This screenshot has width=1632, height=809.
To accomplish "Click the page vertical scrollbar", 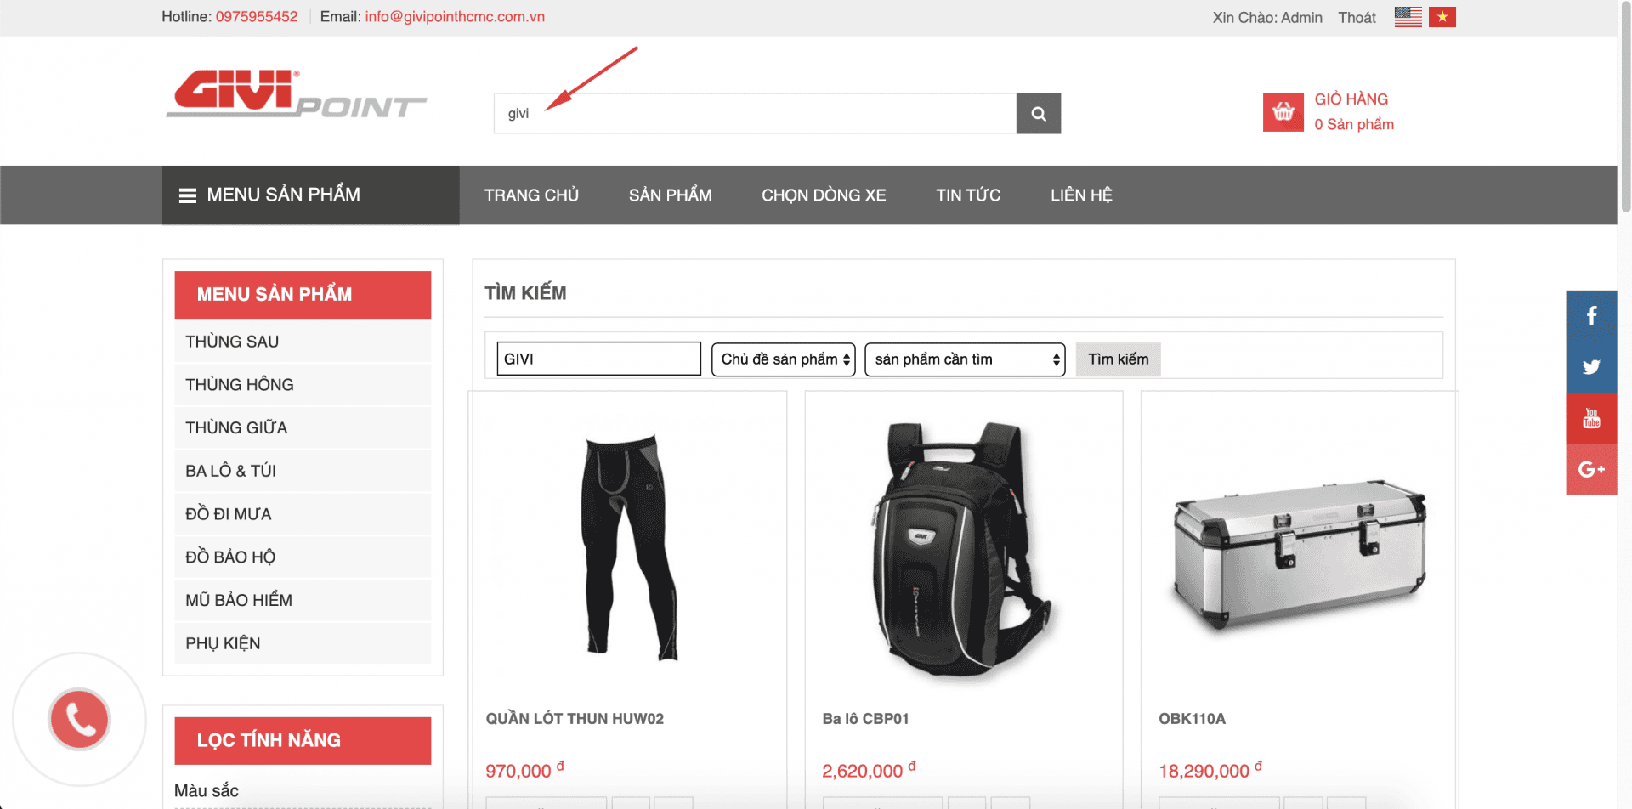I will pos(1625,106).
